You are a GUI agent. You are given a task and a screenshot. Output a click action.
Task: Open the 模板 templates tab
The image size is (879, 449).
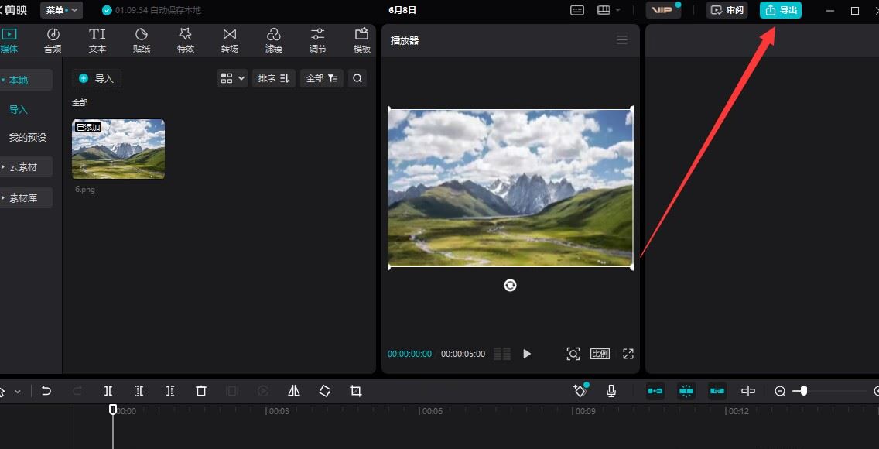[362, 40]
